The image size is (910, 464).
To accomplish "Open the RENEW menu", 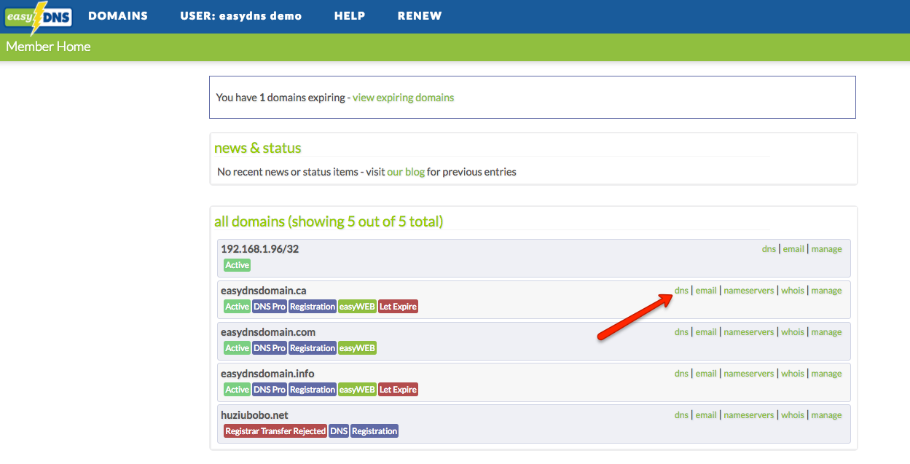I will [x=420, y=16].
